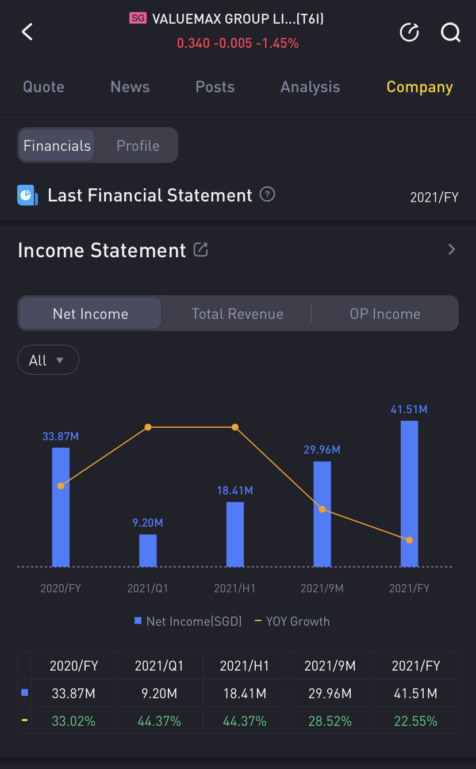
Task: Click YOY Growth legend label
Action: [x=298, y=621]
